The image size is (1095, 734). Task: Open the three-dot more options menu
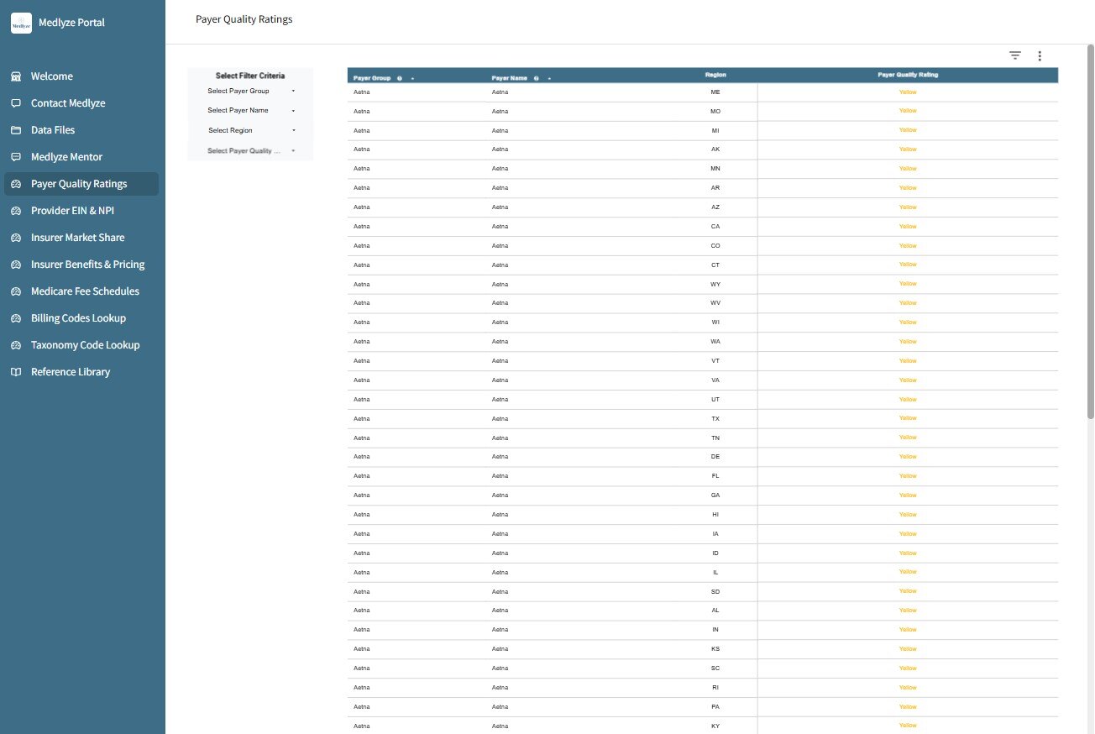(x=1040, y=55)
